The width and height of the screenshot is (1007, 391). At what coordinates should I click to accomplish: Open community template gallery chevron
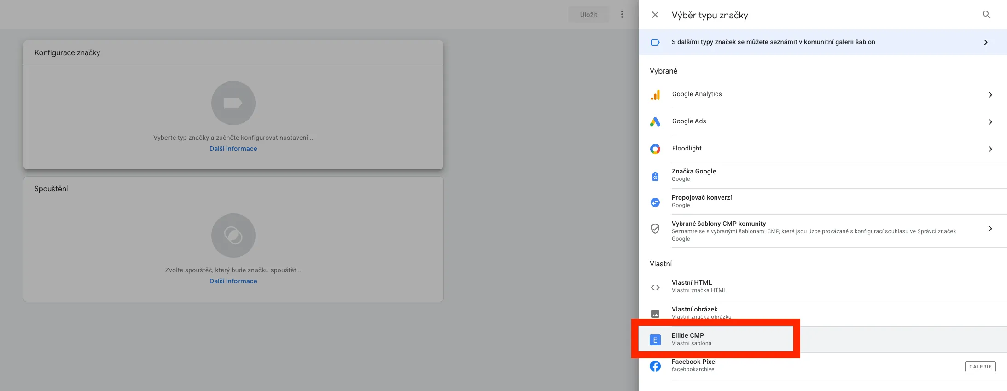click(x=986, y=42)
